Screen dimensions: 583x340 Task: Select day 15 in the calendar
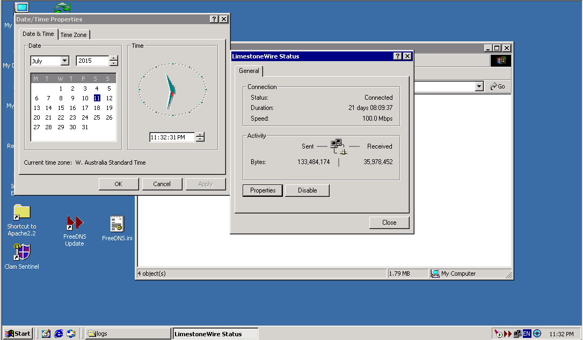[x=61, y=108]
